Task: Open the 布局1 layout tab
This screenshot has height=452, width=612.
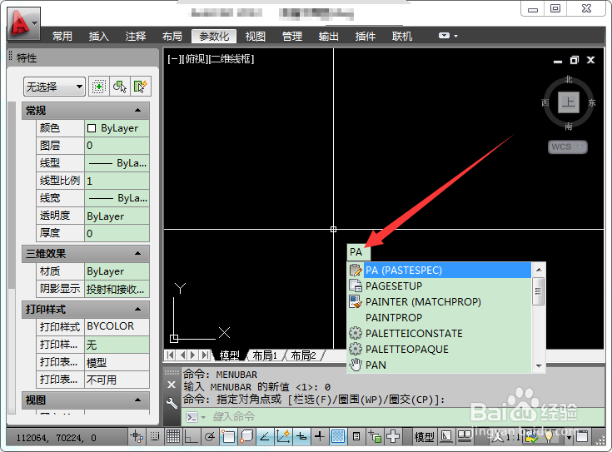Action: coord(265,355)
